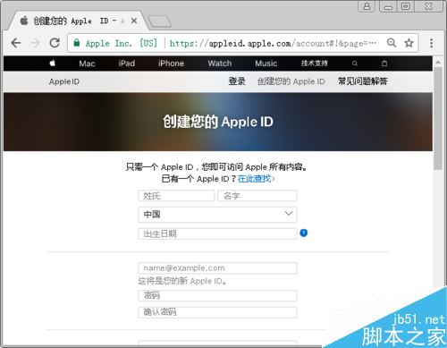
Task: Click the 这将是您的新 Apple ID text
Action: point(182,281)
